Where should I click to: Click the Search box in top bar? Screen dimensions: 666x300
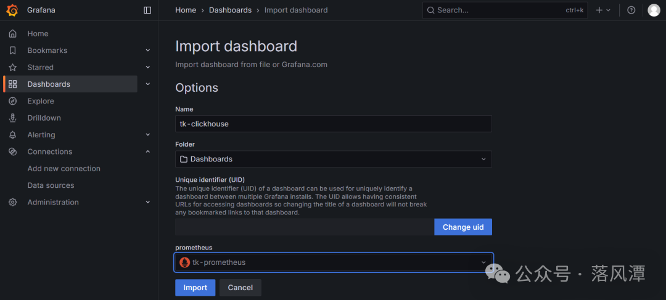pos(505,10)
